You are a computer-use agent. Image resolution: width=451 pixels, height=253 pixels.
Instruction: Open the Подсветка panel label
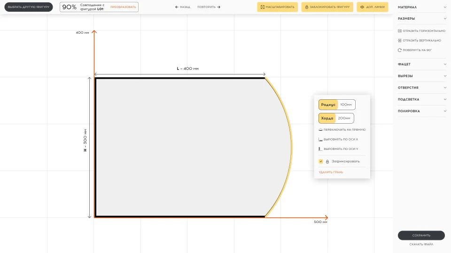pos(408,99)
